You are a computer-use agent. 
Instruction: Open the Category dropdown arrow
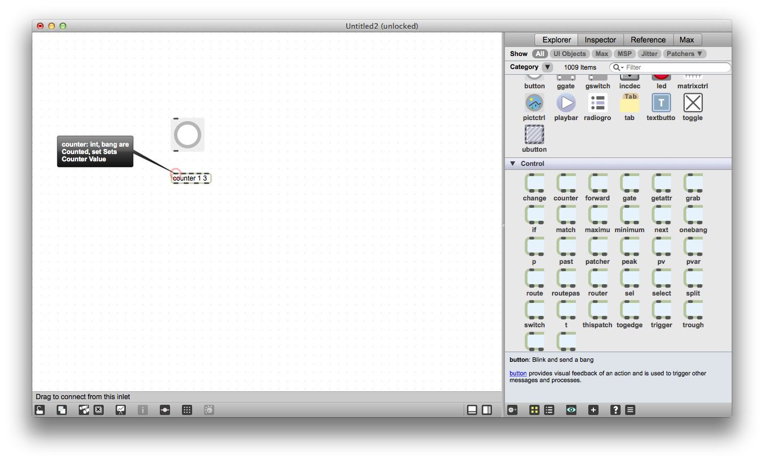click(547, 67)
